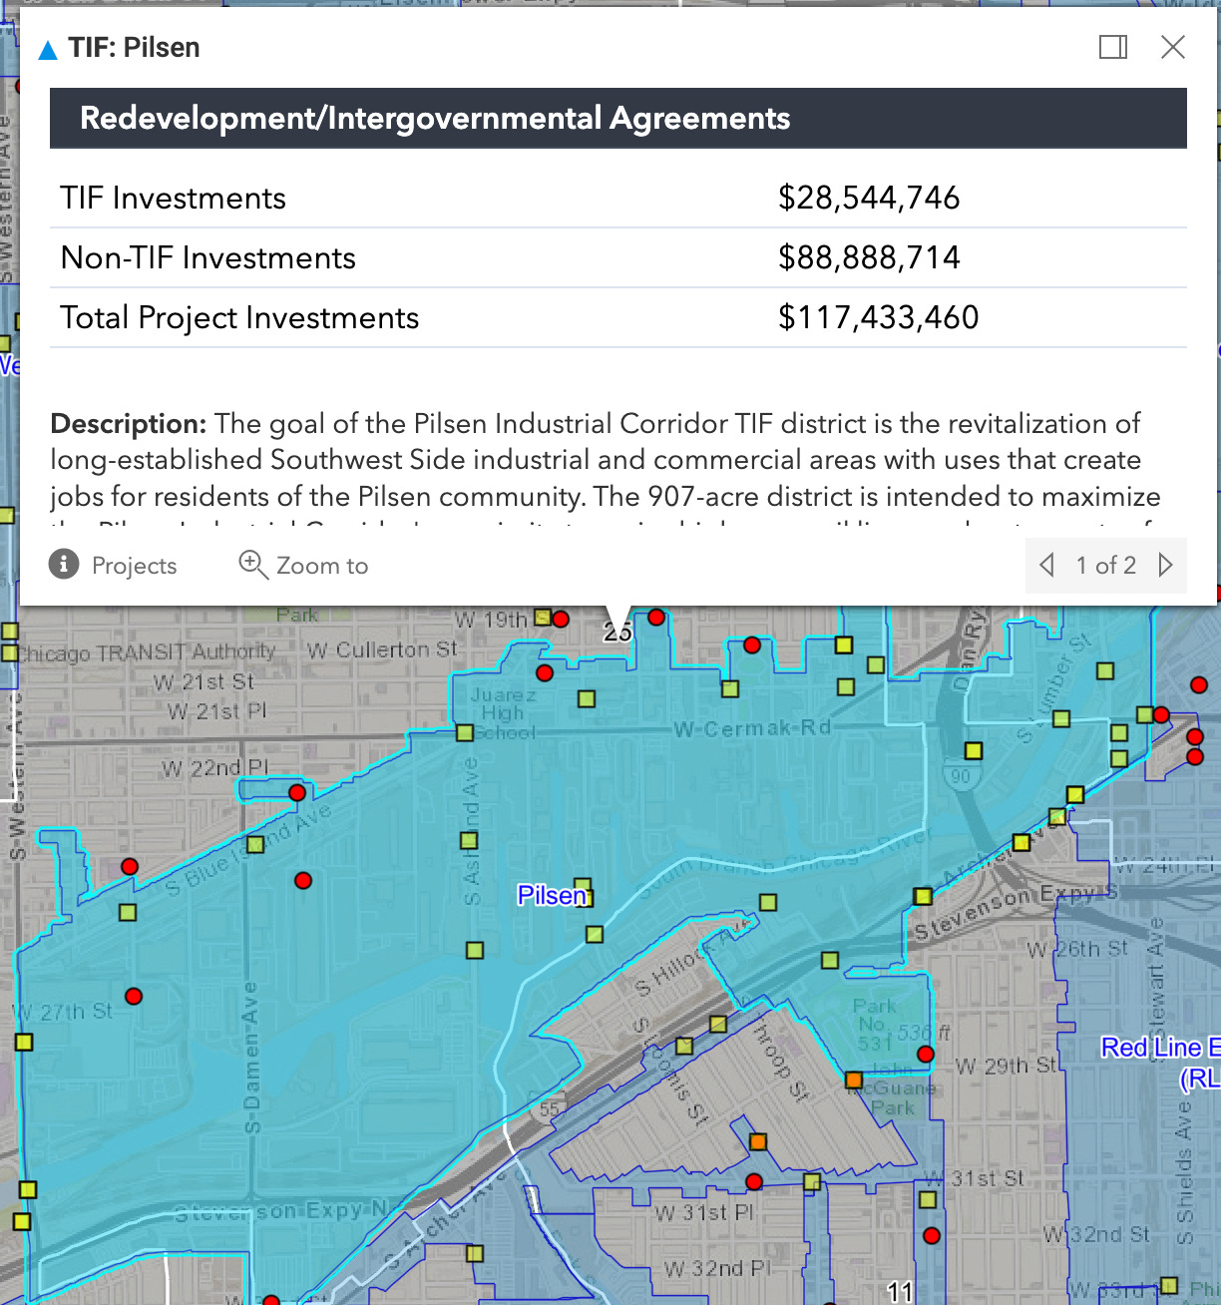Activate the Zoom to link

point(321,566)
